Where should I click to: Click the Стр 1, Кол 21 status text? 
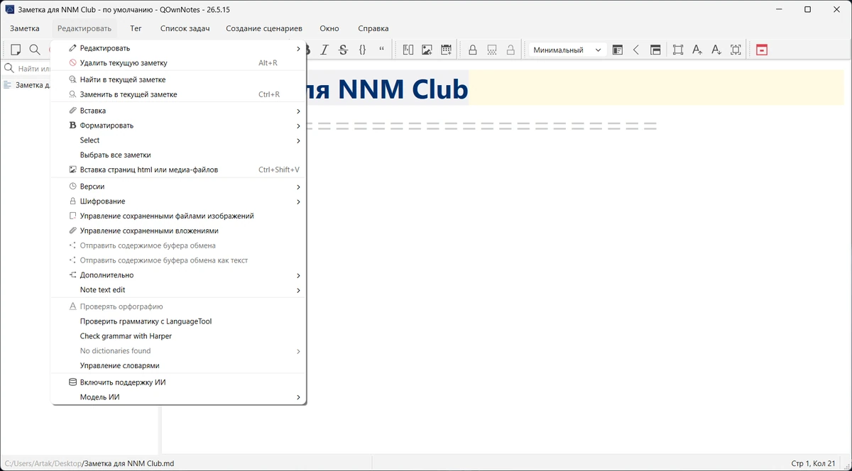pyautogui.click(x=813, y=464)
